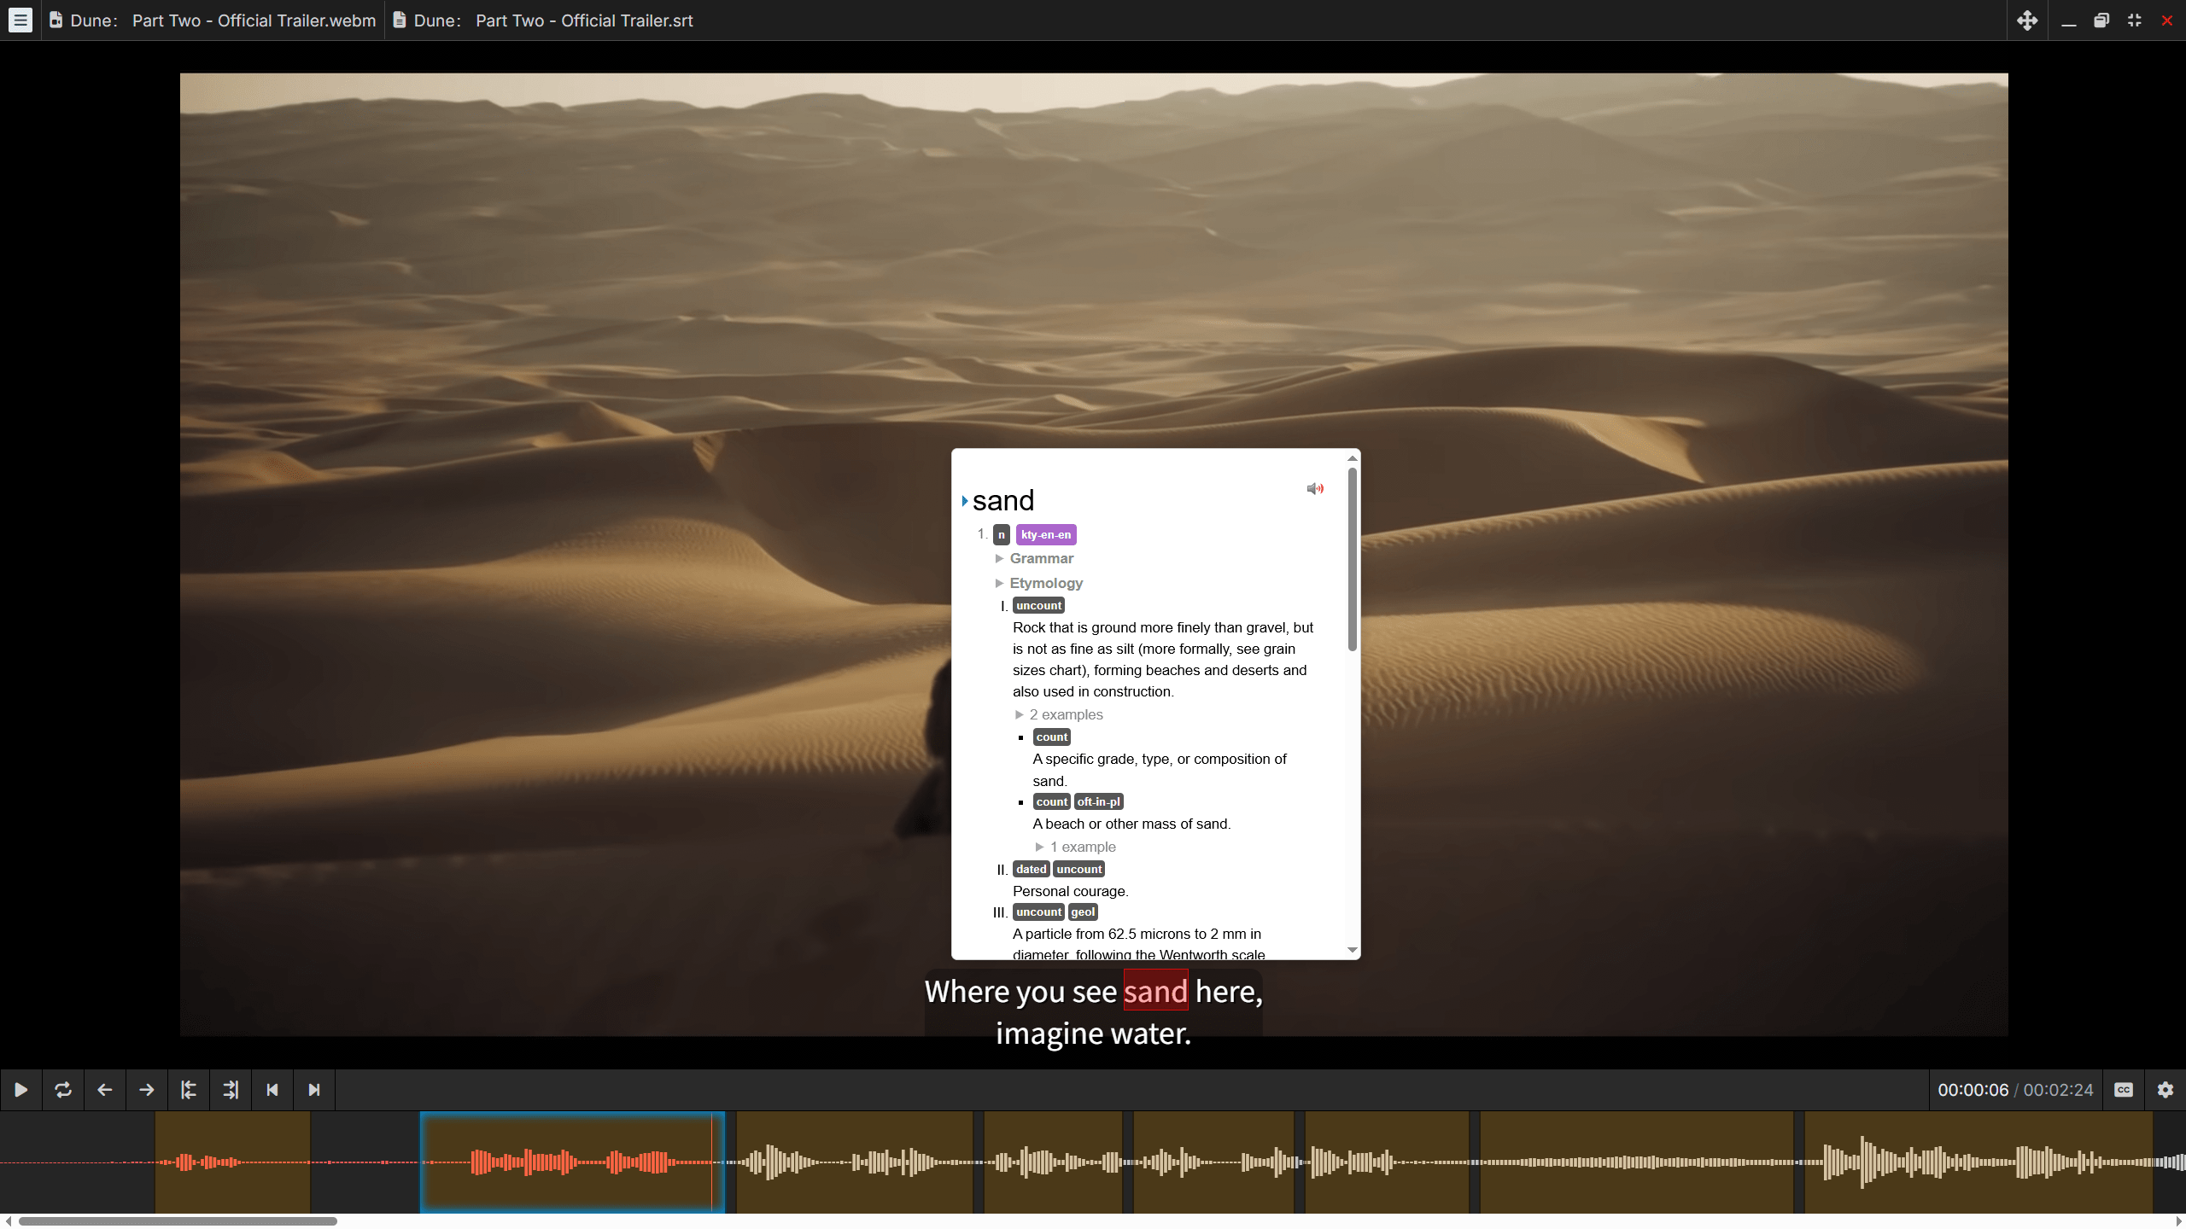Go to previous subtitle with left arrow
This screenshot has height=1229, width=2186.
click(x=104, y=1090)
